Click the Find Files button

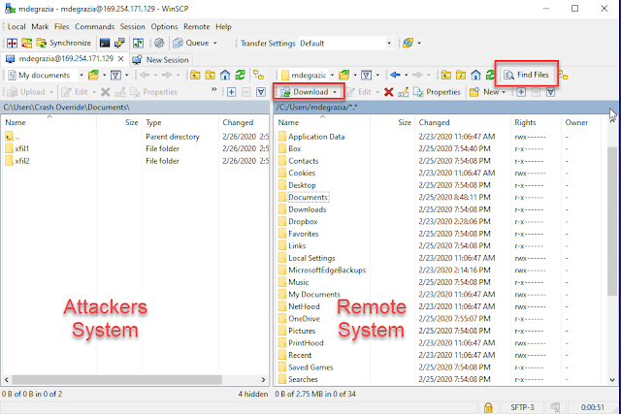[526, 75]
